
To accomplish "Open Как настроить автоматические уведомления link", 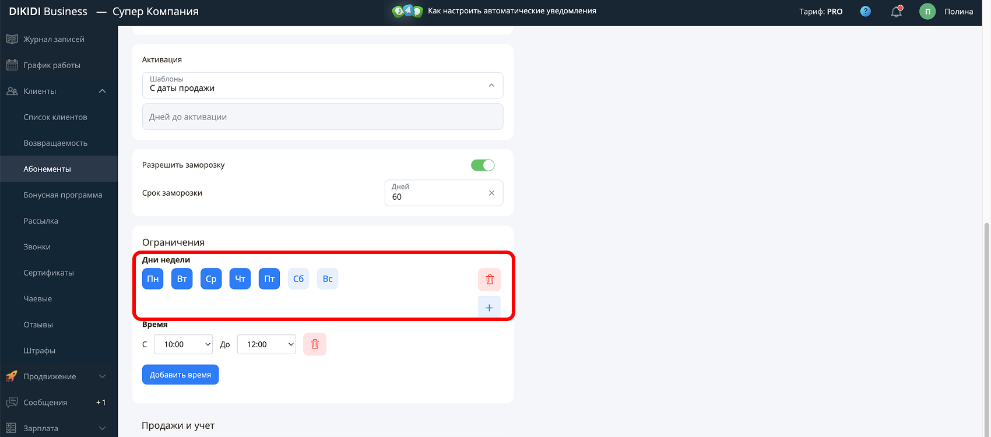I will click(512, 11).
